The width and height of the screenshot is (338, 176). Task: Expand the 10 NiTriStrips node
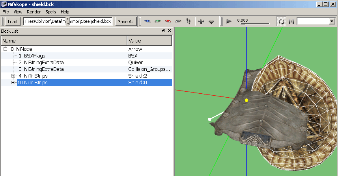coord(13,82)
